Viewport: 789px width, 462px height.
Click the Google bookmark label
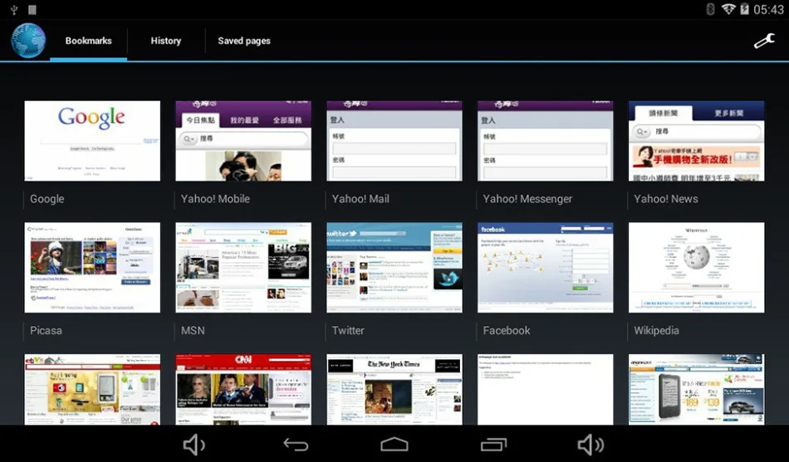[47, 199]
